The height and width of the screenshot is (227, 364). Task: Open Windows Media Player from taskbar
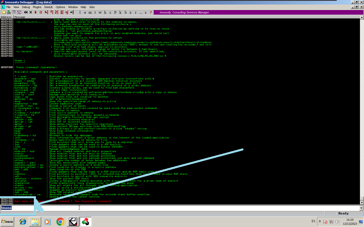point(47,222)
